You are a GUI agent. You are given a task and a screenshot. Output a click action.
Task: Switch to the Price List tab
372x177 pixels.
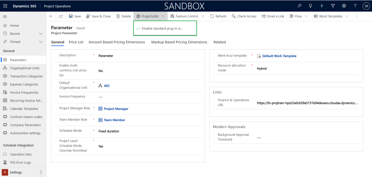pyautogui.click(x=76, y=42)
